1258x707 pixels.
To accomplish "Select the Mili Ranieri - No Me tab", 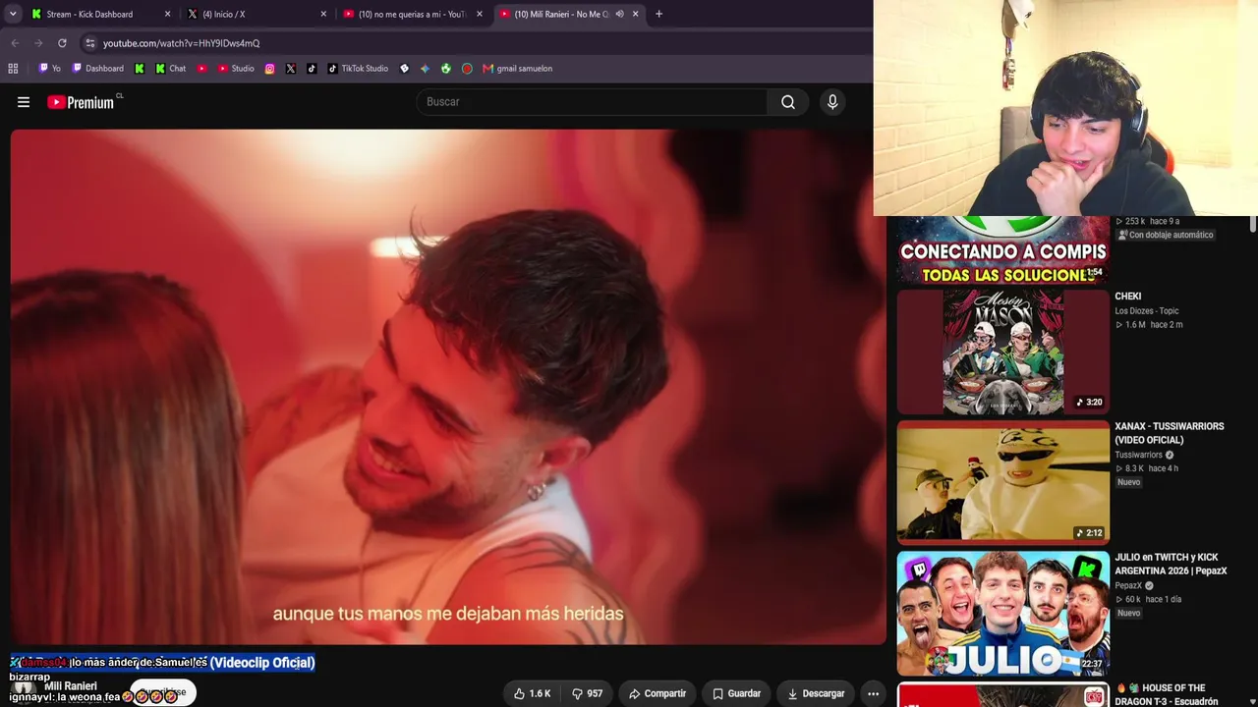I will 560,14.
